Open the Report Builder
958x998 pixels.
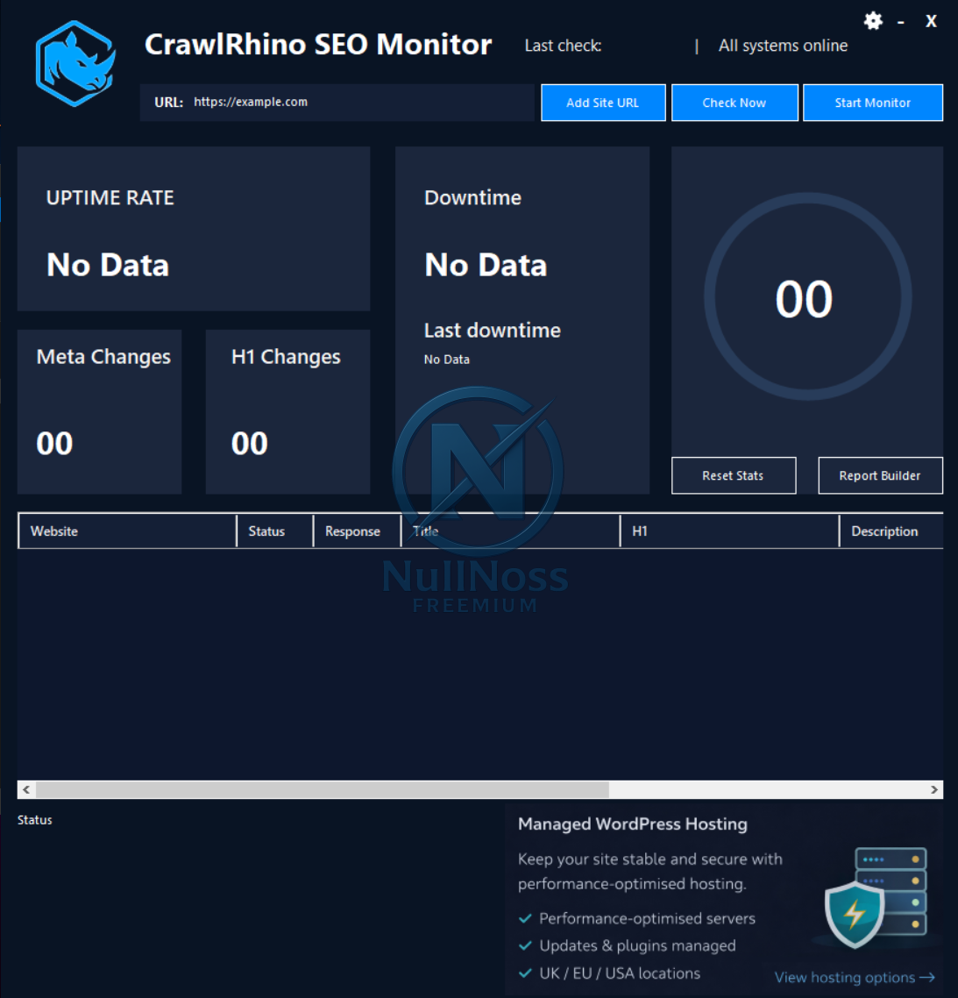pos(880,475)
